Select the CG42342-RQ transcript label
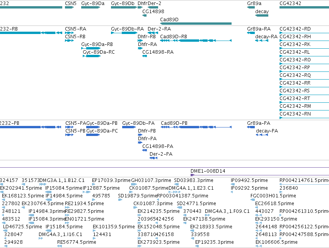329x248 pixels. pos(295,75)
